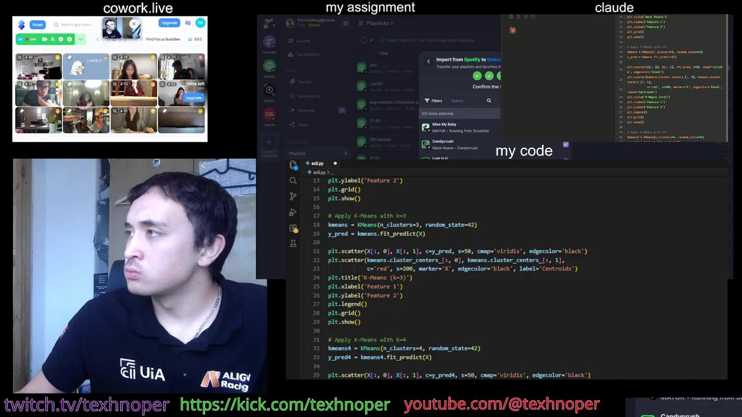
Task: Click search magnifier in cowork.live header
Action: point(56,24)
